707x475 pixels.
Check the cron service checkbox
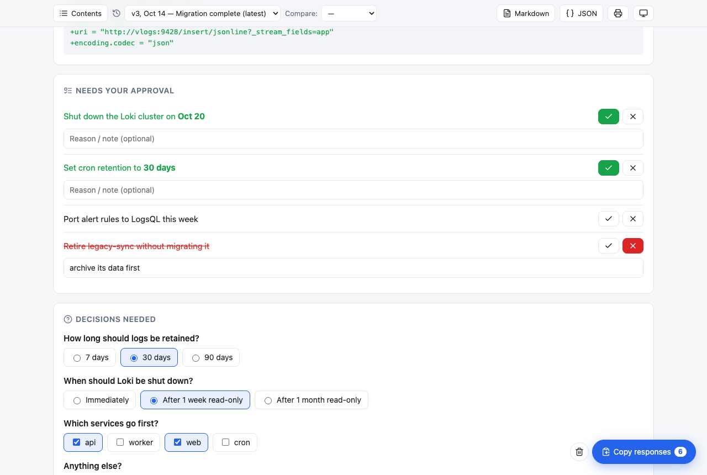click(235, 442)
